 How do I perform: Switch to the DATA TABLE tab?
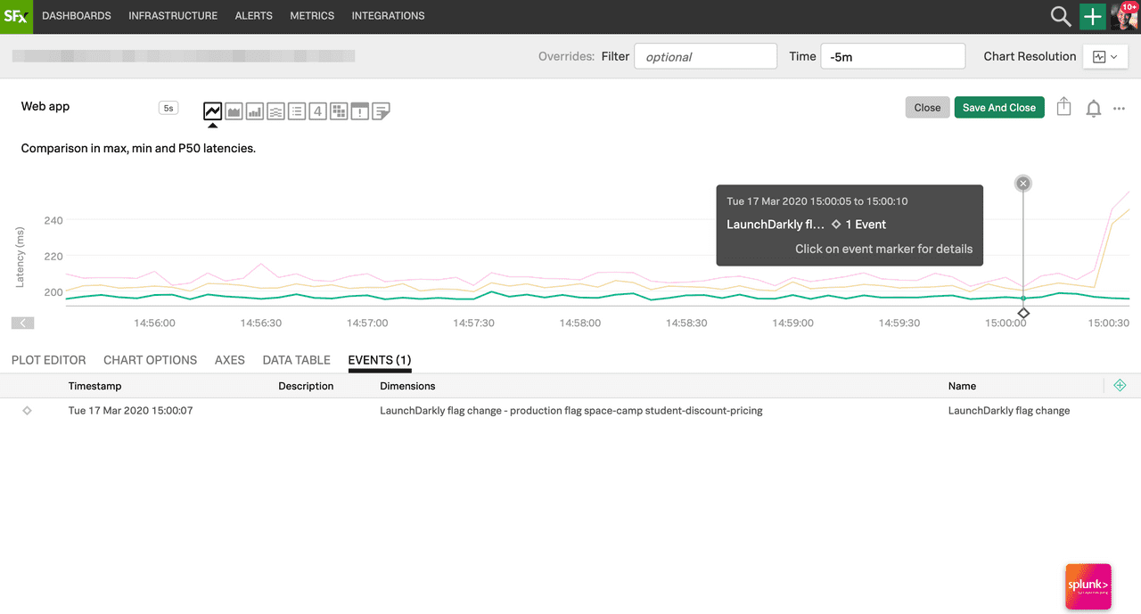click(296, 360)
